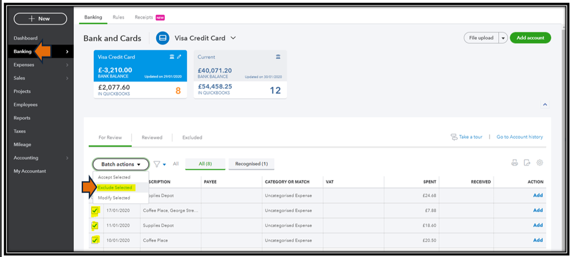The height and width of the screenshot is (257, 572).
Task: Switch to the Rules tab
Action: (x=119, y=17)
